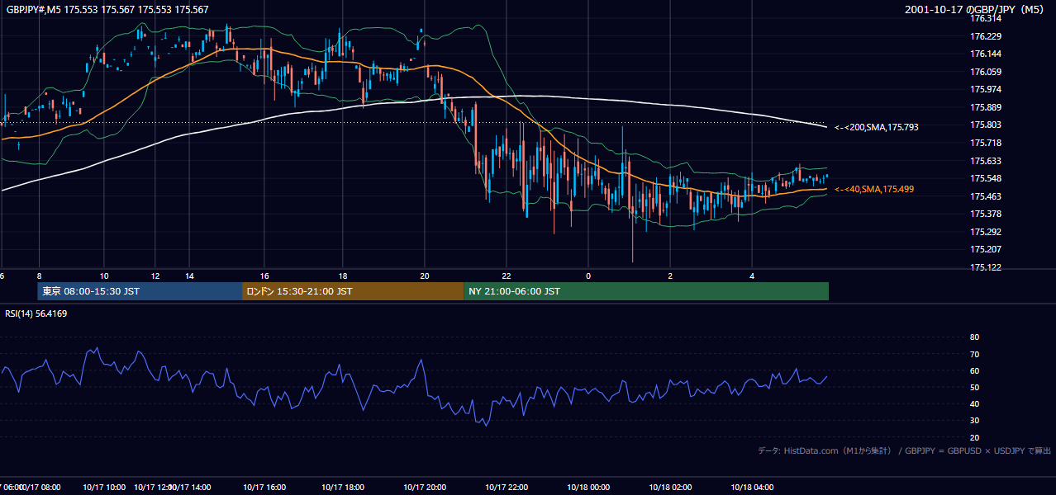This screenshot has height=495, width=1056.
Task: Click RSI scale value 80
Action: click(974, 337)
